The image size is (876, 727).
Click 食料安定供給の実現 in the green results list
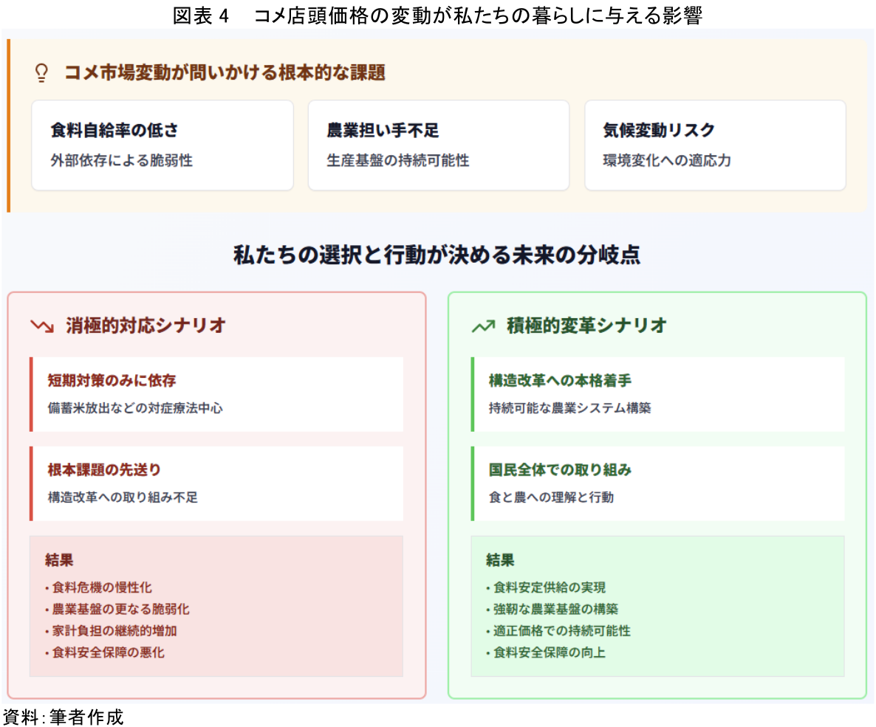pos(549,588)
